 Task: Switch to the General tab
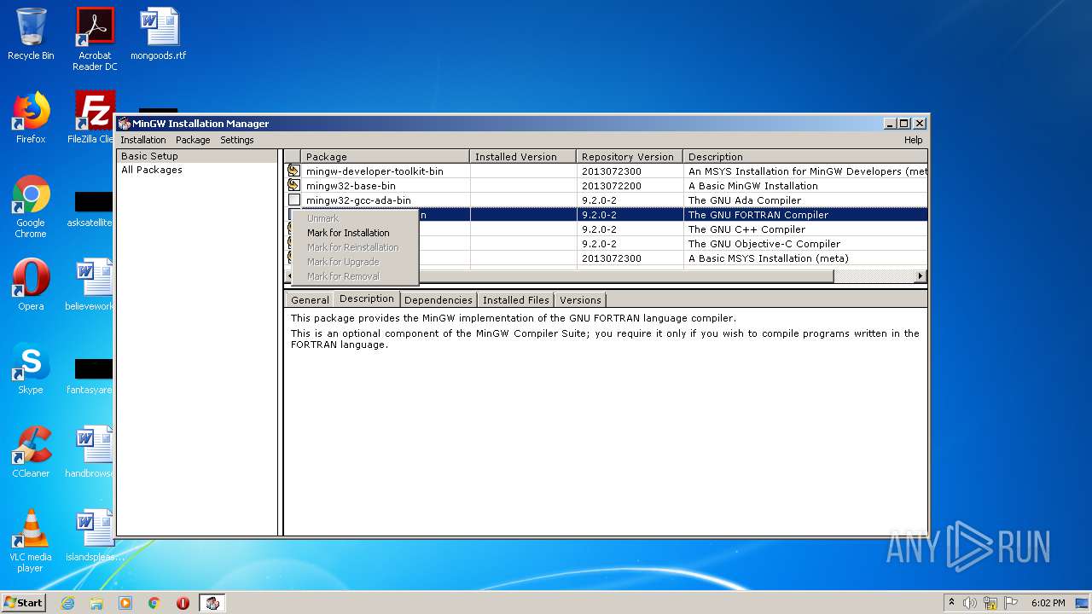pos(310,300)
